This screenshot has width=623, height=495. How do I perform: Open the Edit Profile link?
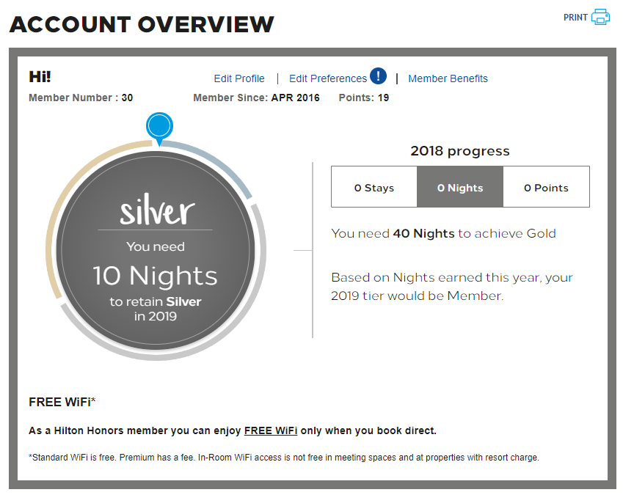238,78
